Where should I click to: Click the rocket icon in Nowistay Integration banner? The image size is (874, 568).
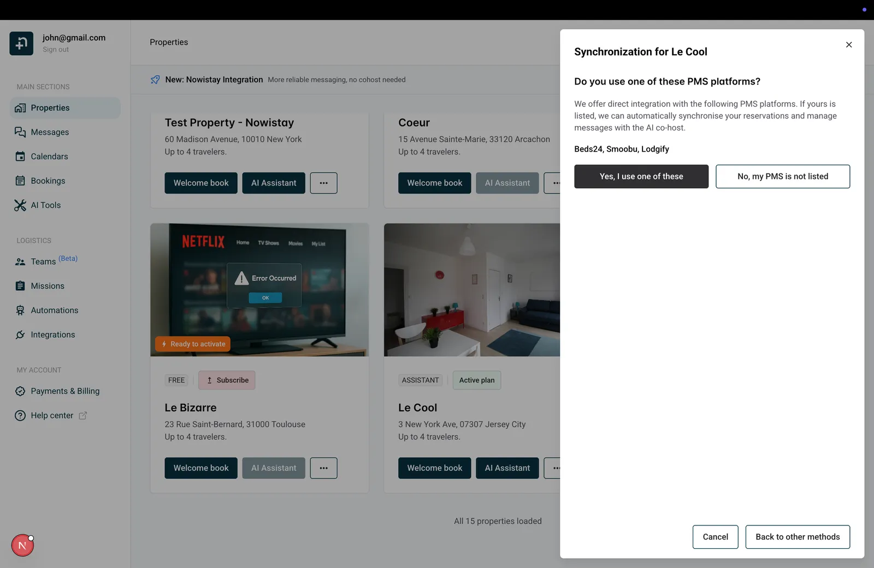click(x=155, y=80)
